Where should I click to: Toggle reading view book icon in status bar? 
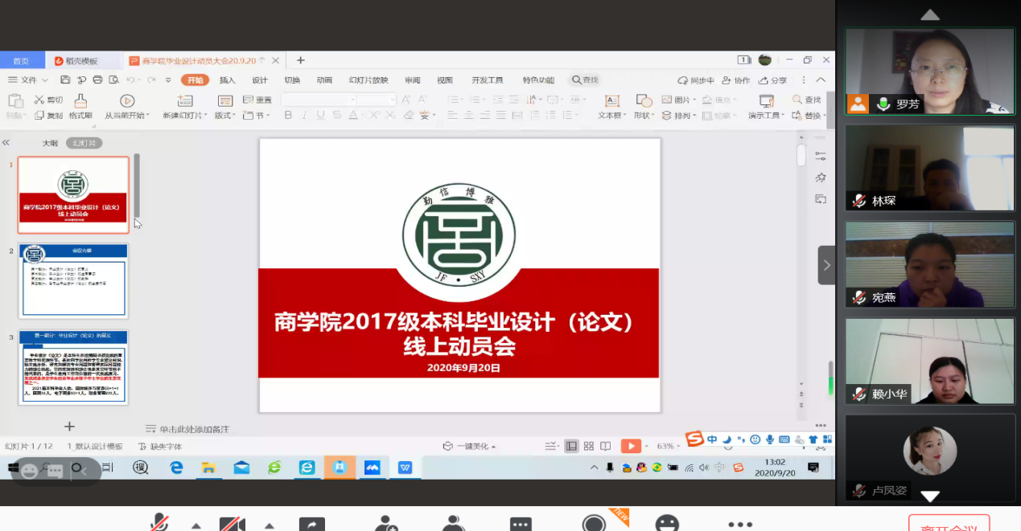pos(606,446)
